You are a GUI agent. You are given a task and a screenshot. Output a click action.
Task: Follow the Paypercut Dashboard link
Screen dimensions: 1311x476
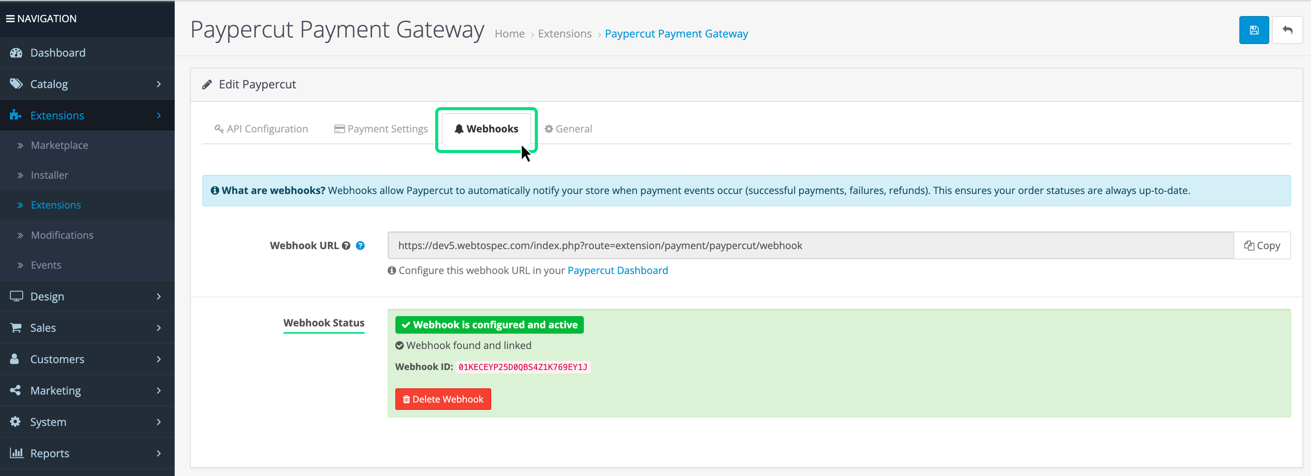pos(617,271)
